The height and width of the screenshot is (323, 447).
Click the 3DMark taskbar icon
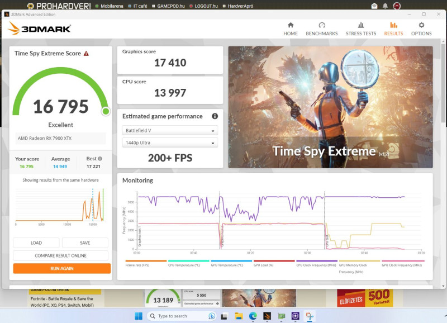(x=267, y=316)
